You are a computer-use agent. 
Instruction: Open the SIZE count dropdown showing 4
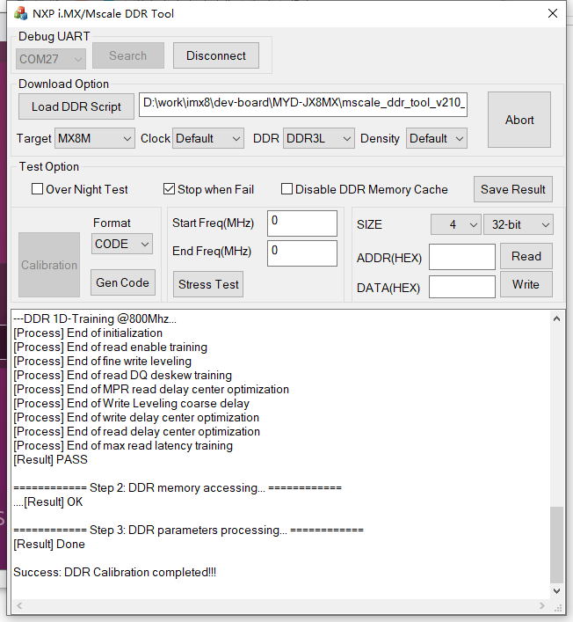point(456,224)
